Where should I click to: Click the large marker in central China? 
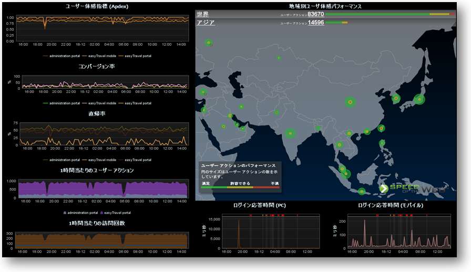pos(350,102)
